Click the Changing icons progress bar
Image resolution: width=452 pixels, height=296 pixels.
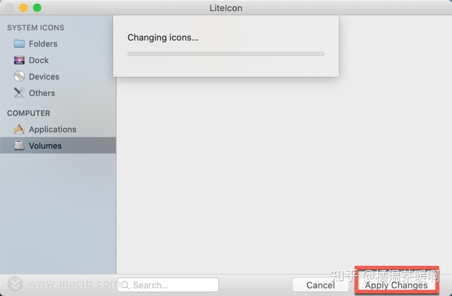pos(226,54)
